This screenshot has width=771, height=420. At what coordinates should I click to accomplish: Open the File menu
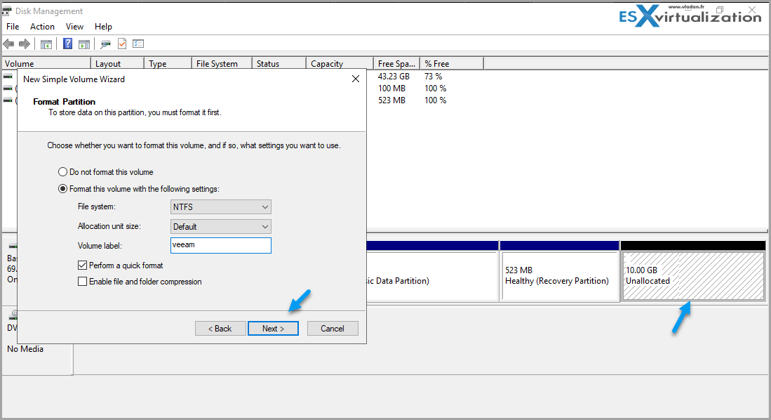pyautogui.click(x=13, y=27)
